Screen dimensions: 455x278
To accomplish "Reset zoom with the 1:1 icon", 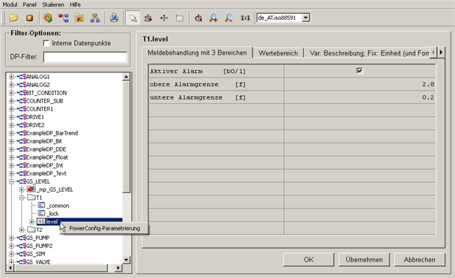I will tap(245, 18).
